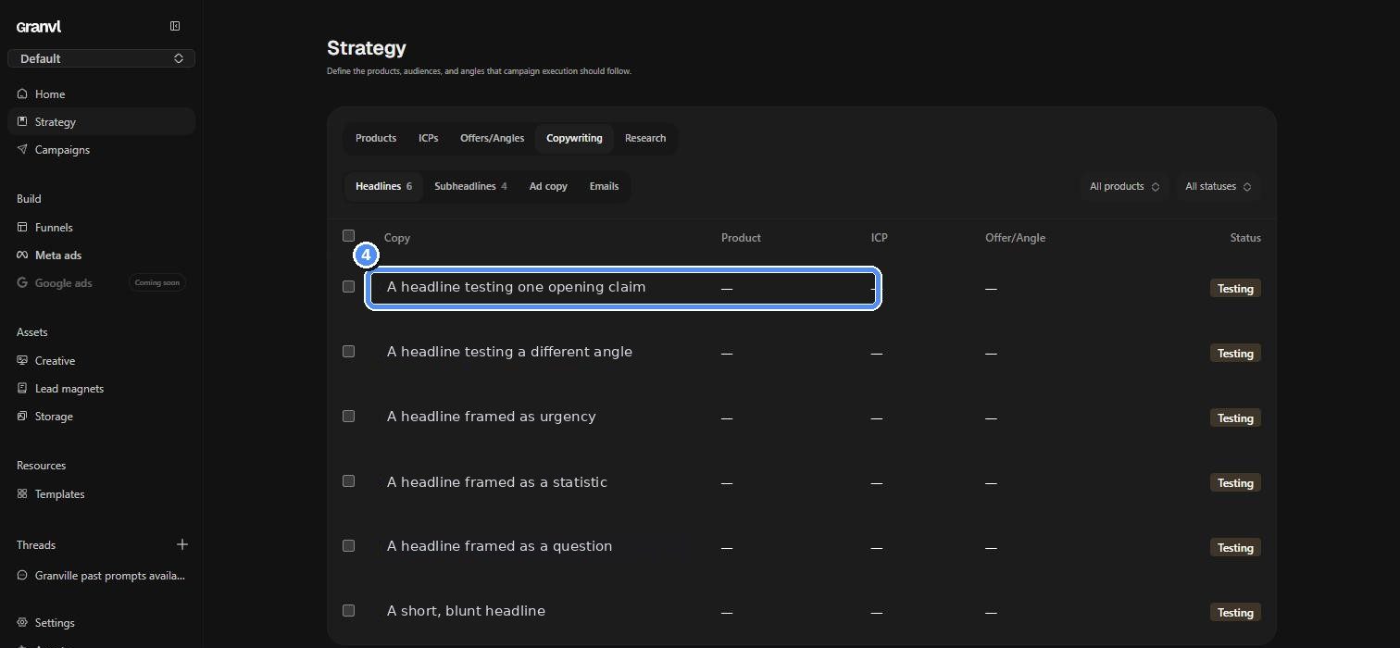The height and width of the screenshot is (648, 1400).
Task: Click 'A headline testing one opening claim'
Action: (516, 287)
